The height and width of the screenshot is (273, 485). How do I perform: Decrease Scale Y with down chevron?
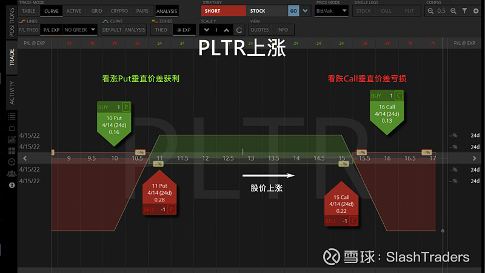207,30
